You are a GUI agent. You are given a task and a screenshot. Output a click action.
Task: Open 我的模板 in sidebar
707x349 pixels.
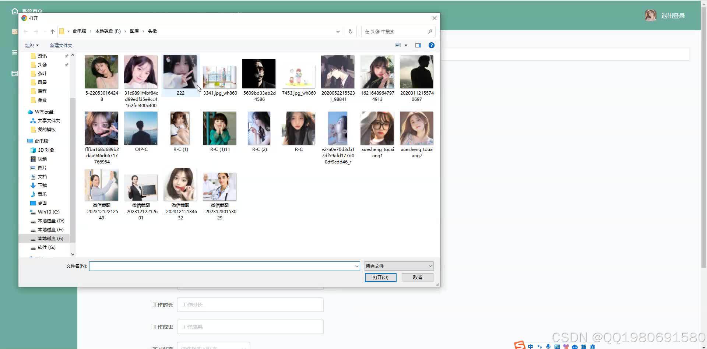coord(46,130)
